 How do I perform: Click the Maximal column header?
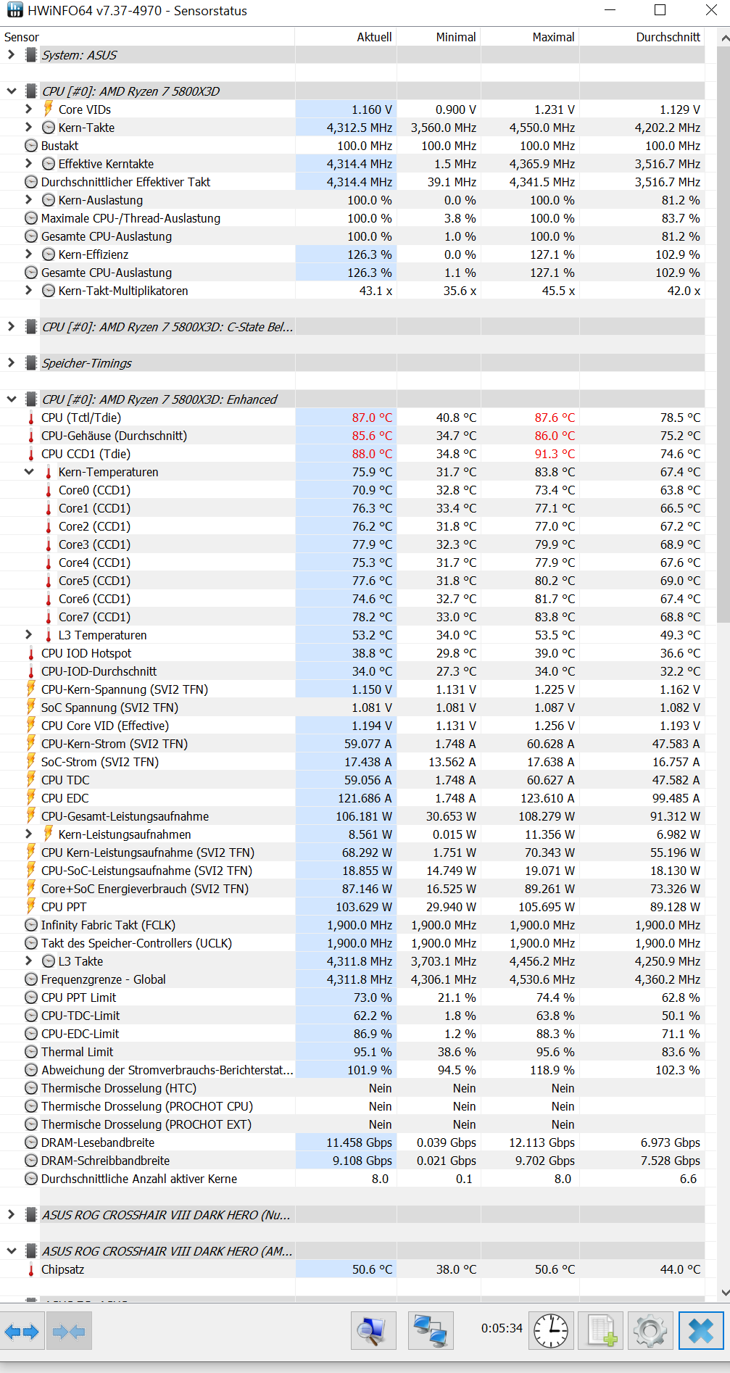530,37
